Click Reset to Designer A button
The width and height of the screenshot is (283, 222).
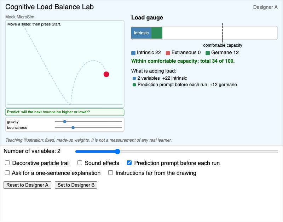(x=28, y=185)
